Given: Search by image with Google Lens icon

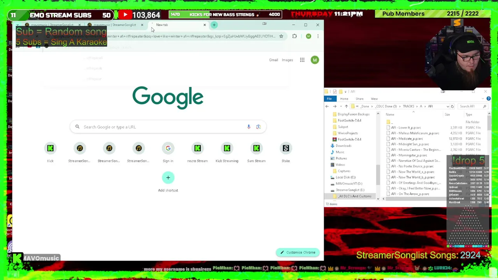Looking at the screenshot, I should pos(258,127).
